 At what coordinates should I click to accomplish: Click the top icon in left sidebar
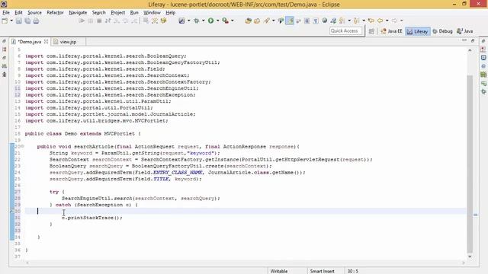click(x=4, y=41)
